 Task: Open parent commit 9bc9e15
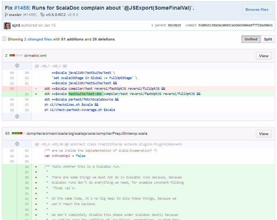click(175, 25)
